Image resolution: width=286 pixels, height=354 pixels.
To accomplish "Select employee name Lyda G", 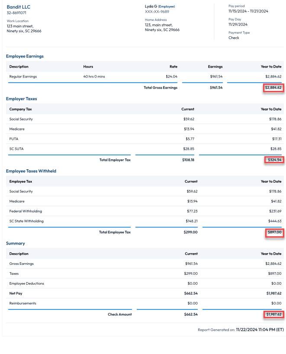I will pos(151,6).
